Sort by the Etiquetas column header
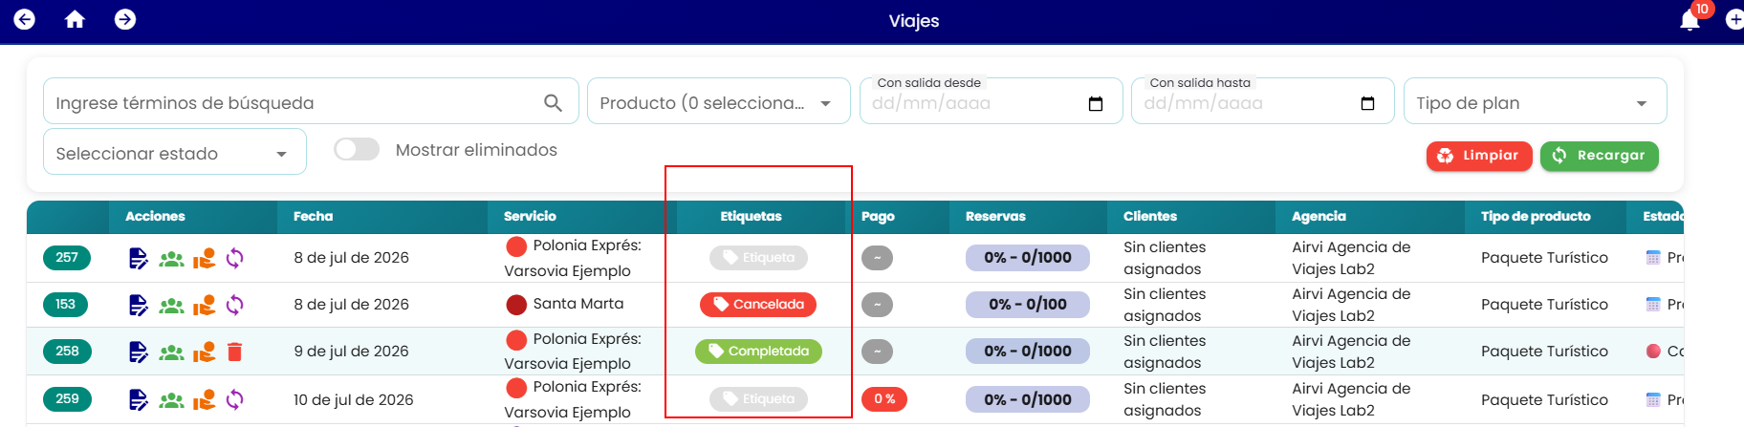The image size is (1744, 427). click(x=751, y=217)
